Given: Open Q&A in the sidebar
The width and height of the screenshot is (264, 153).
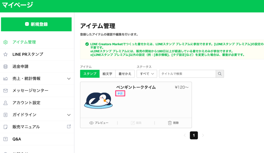Looking at the screenshot, I should pyautogui.click(x=17, y=139).
